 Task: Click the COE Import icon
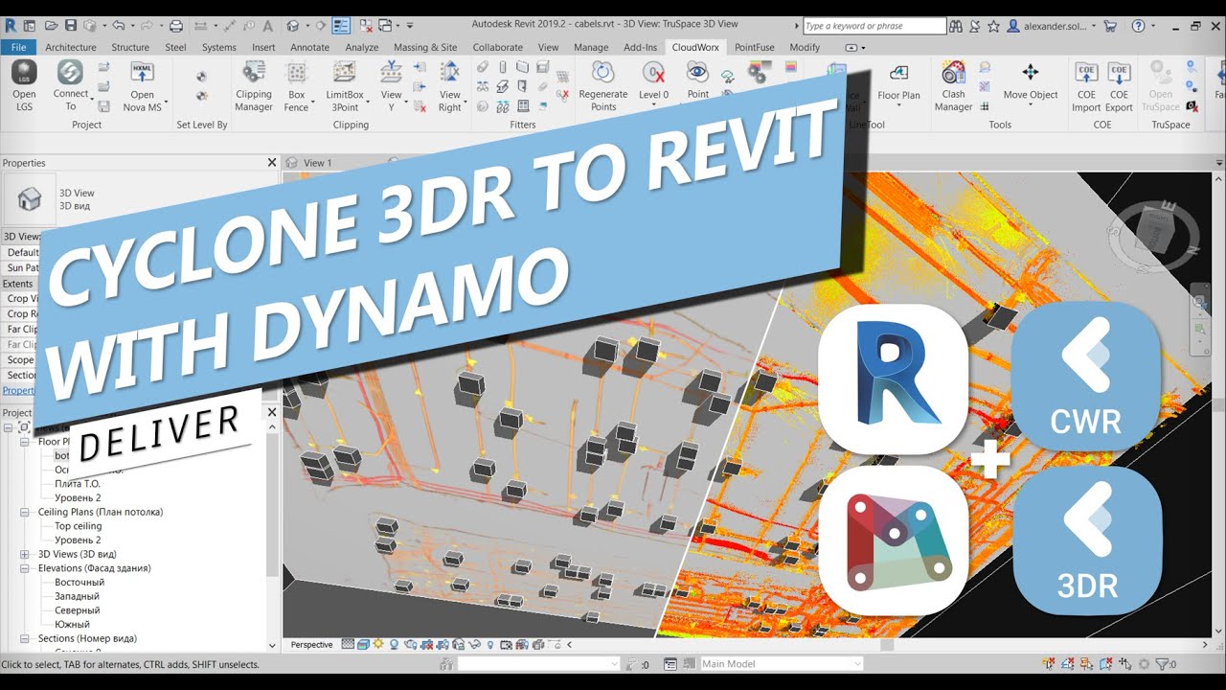pyautogui.click(x=1086, y=73)
